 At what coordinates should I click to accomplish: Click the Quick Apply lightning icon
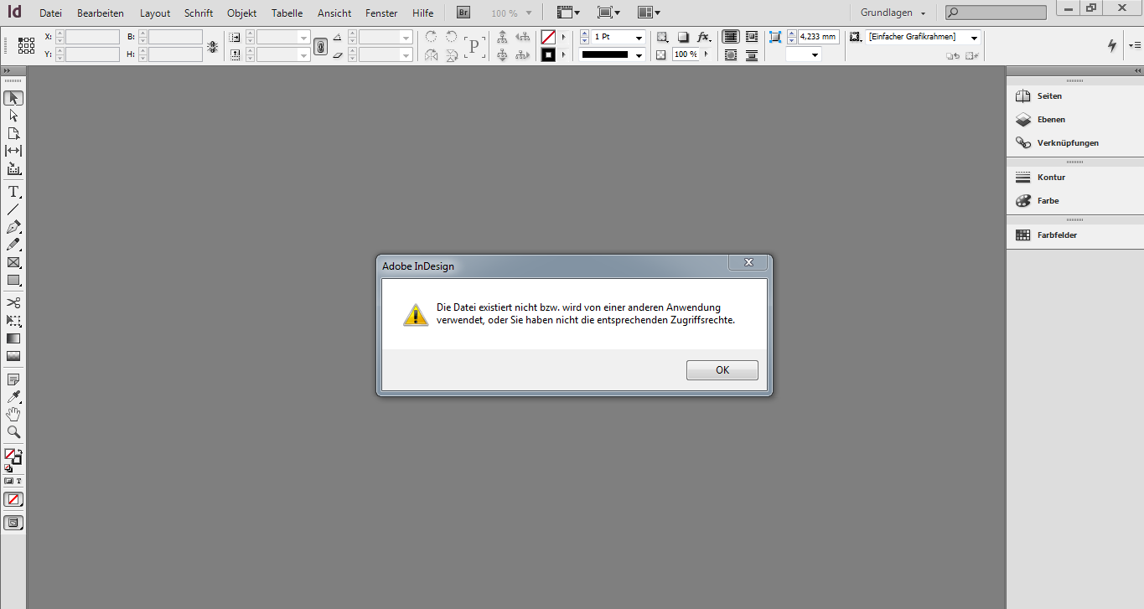point(1112,45)
